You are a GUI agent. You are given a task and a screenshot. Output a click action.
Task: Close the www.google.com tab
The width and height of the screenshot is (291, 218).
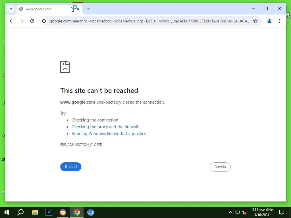78,9
